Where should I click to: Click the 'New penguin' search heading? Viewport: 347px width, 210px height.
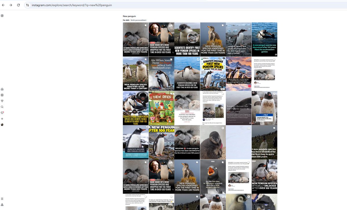(129, 16)
